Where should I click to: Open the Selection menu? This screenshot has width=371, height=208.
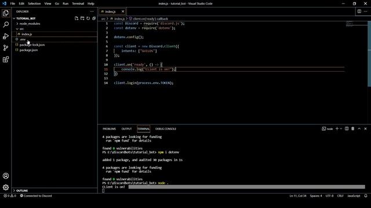[34, 3]
